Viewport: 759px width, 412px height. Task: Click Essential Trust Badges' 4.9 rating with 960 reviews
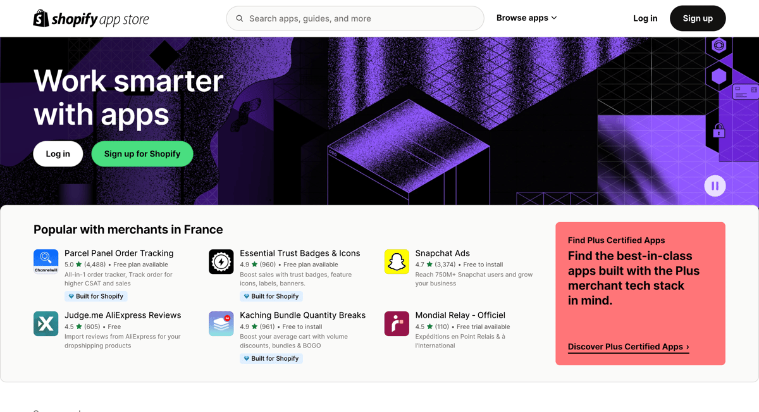[x=257, y=265]
